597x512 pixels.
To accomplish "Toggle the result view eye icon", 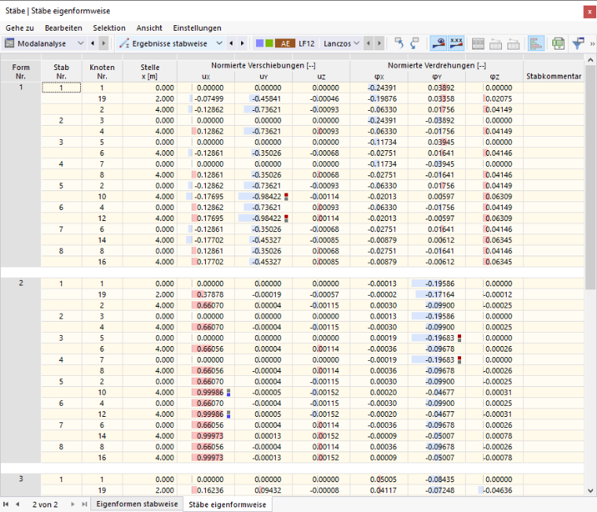I will tap(438, 43).
